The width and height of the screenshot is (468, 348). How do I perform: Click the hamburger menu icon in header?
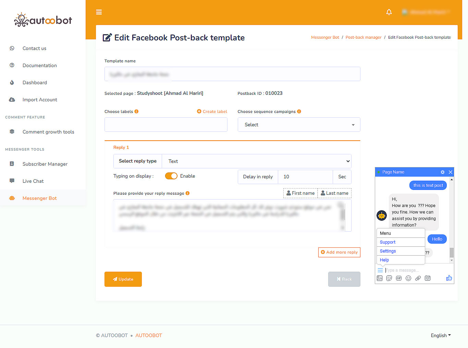(99, 12)
